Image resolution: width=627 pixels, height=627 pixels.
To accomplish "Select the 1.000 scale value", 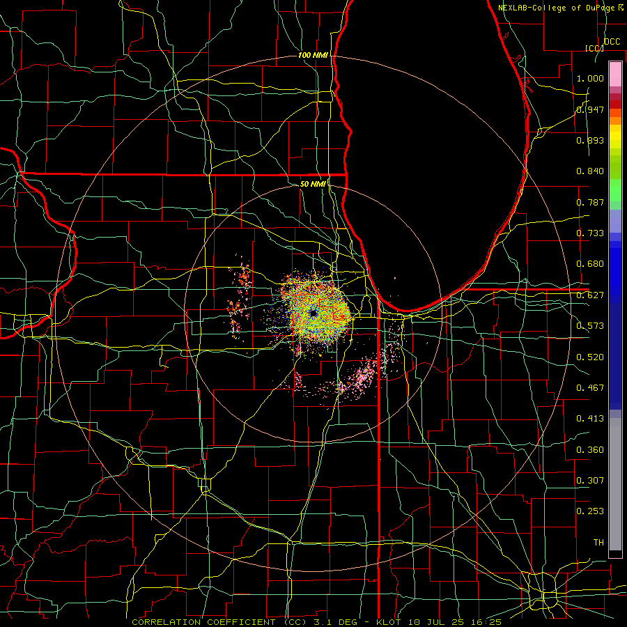I will (x=590, y=78).
